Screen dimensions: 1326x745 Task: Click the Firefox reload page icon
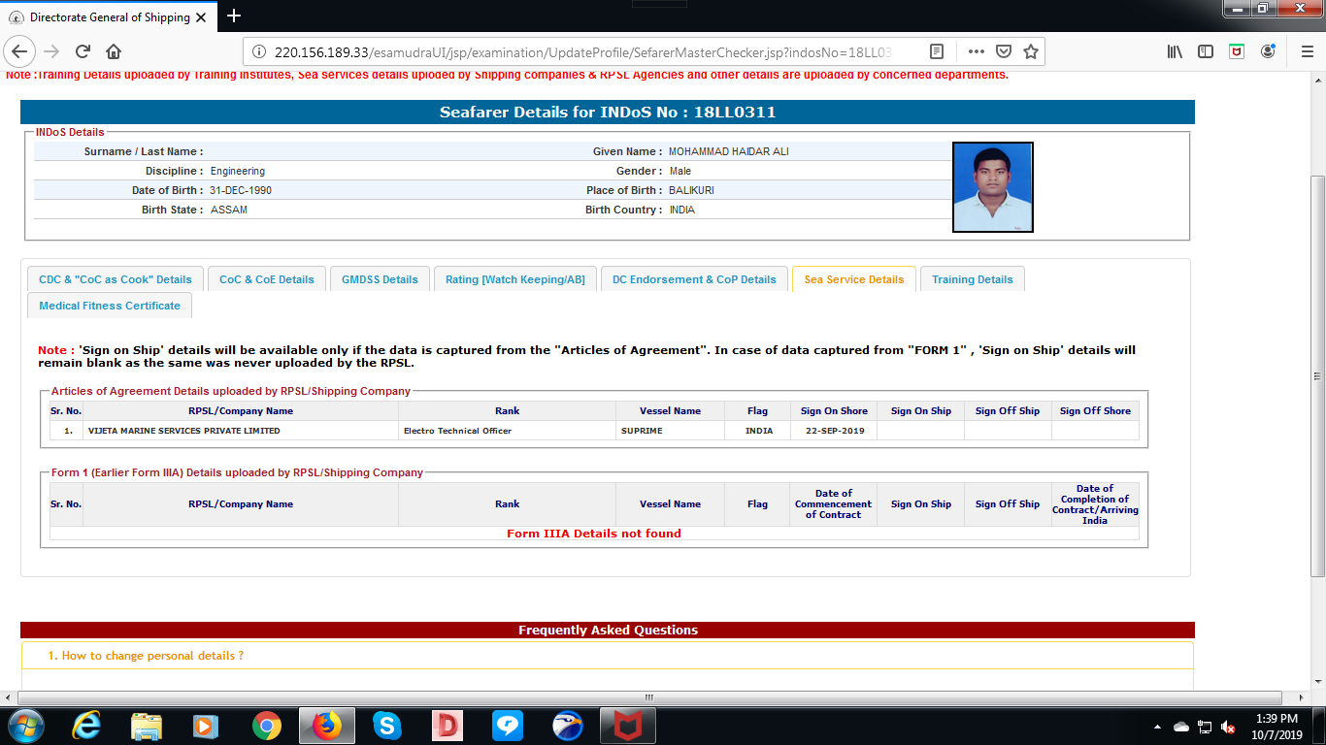click(x=83, y=51)
